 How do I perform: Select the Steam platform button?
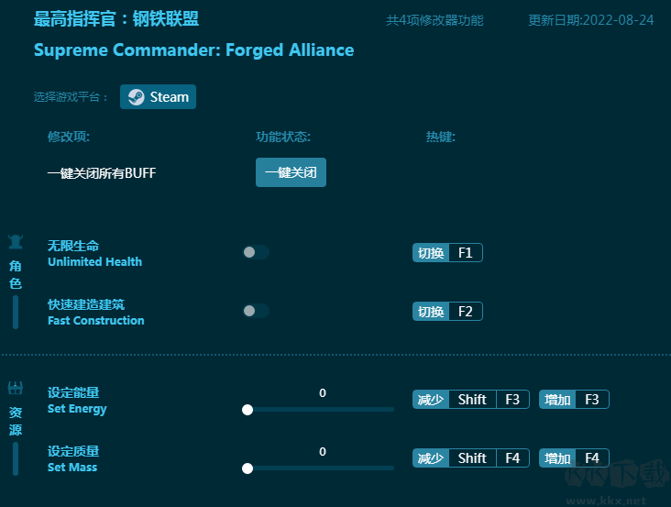coord(158,97)
